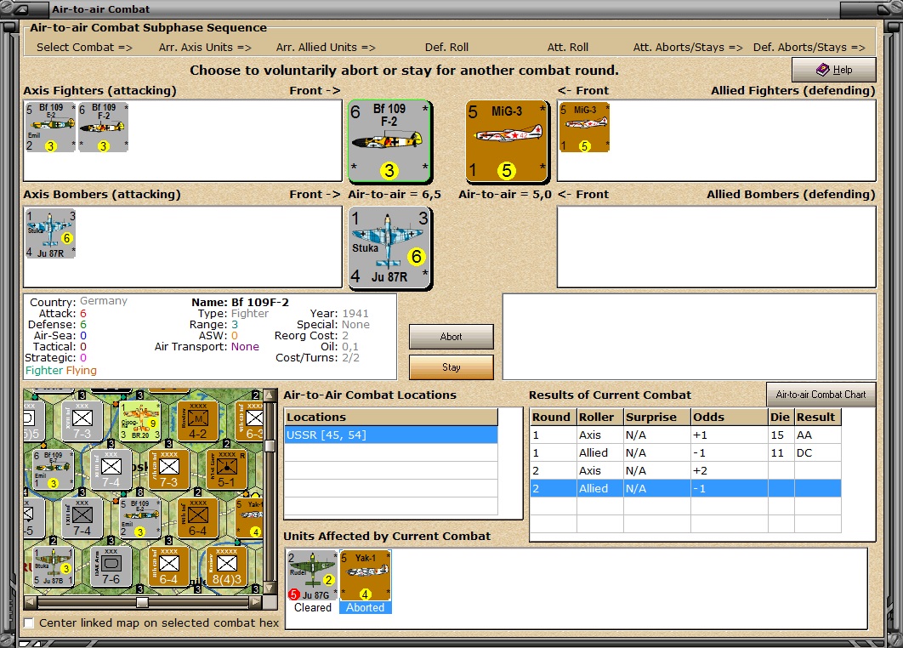Screen dimensions: 903x648
Task: Click the Def. Aborts/Stays subphase step
Action: [x=809, y=48]
